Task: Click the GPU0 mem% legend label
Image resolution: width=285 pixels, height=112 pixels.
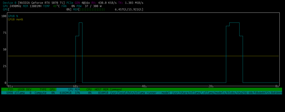Action: (x=15, y=19)
